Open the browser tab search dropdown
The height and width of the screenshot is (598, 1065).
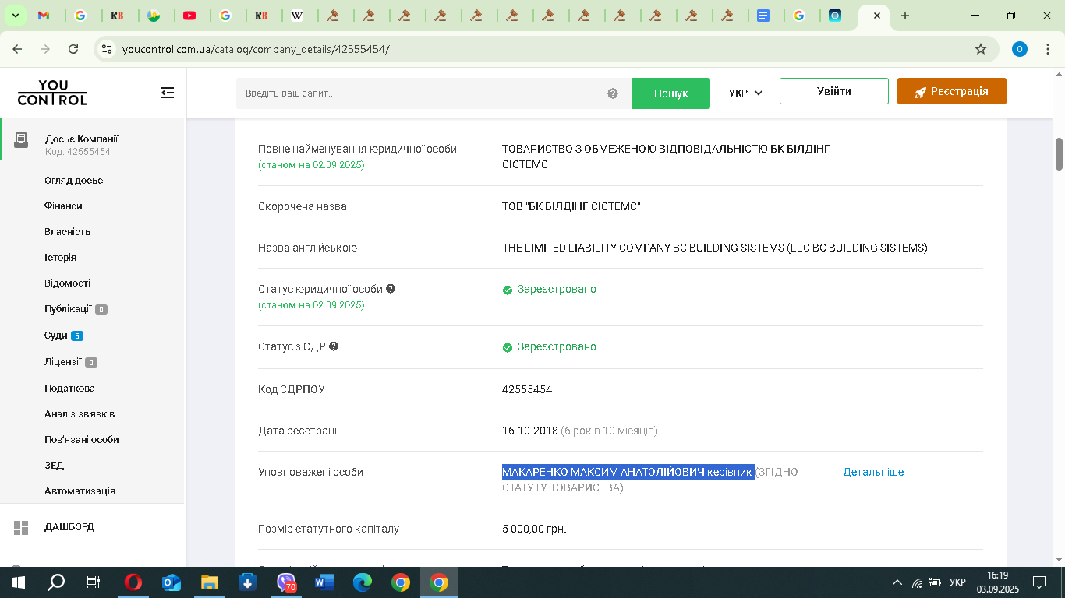[x=14, y=16]
